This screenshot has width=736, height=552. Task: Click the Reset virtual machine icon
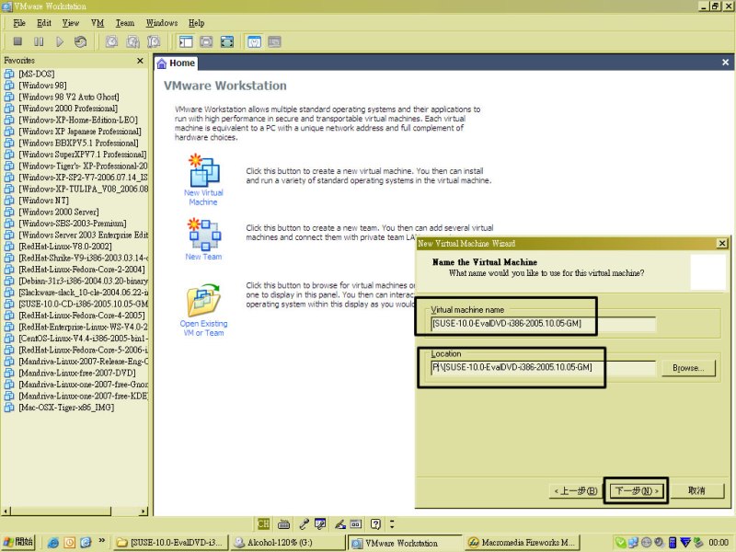pyautogui.click(x=80, y=41)
